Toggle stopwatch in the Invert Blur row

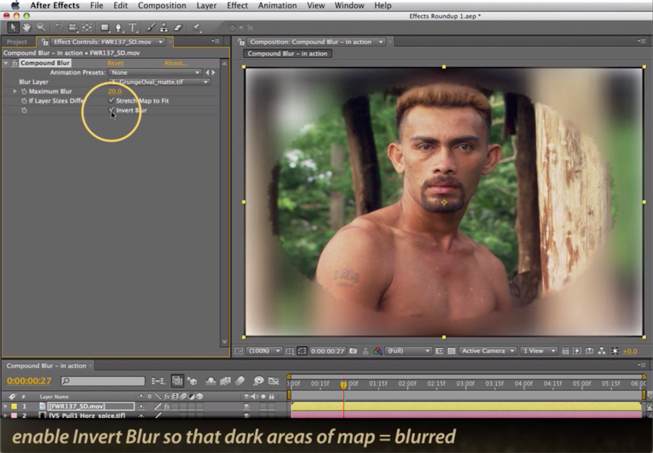click(x=24, y=110)
